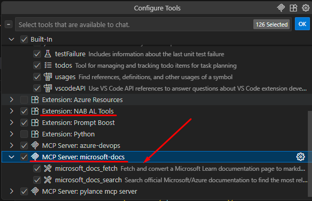Click the todos checklist icon

tap(48, 65)
